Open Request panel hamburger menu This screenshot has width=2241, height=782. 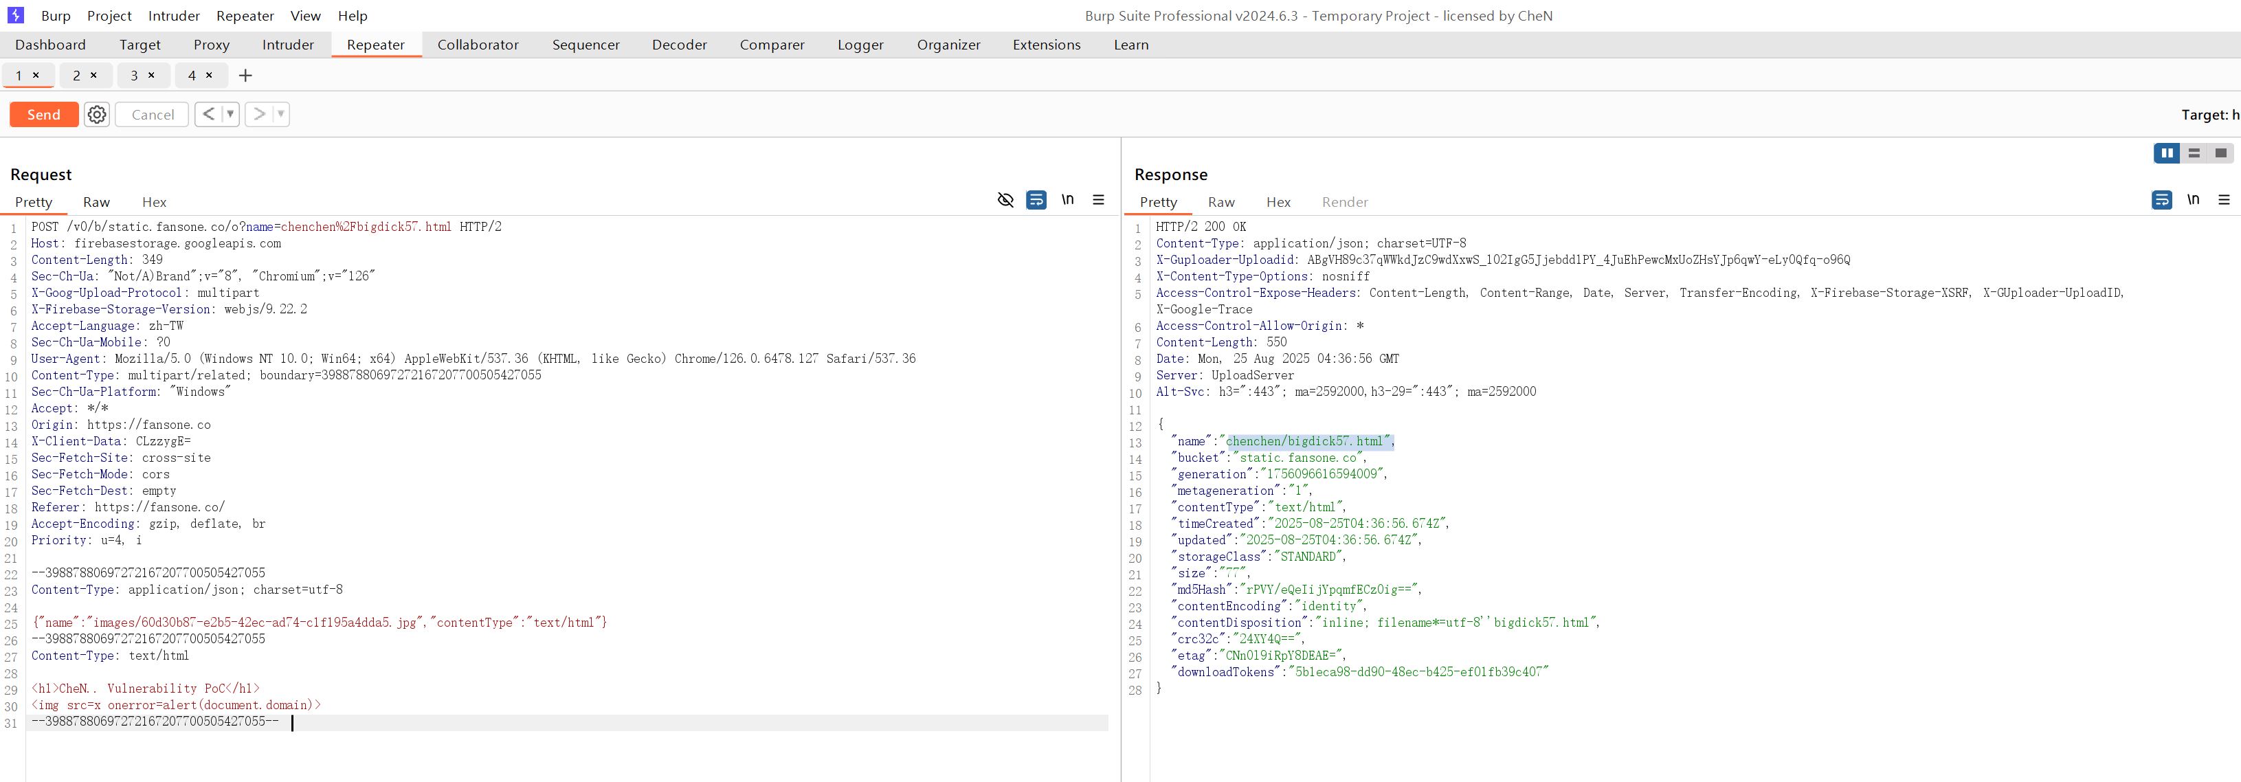tap(1099, 200)
